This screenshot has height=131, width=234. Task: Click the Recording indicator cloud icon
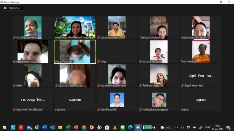5,8
